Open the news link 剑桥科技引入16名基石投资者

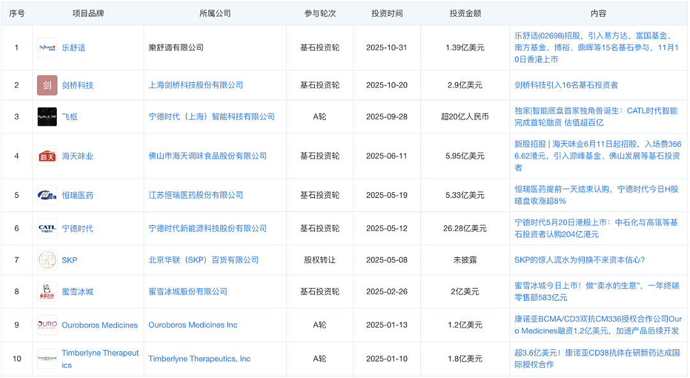[x=566, y=85]
